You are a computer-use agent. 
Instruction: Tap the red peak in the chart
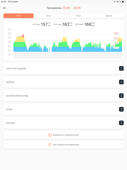coord(23,36)
